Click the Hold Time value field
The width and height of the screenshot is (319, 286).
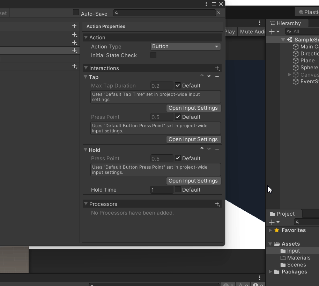[162, 190]
